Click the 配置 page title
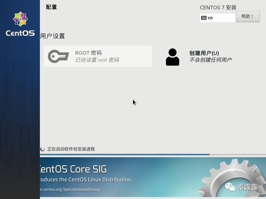This screenshot has height=199, width=266. [x=52, y=7]
